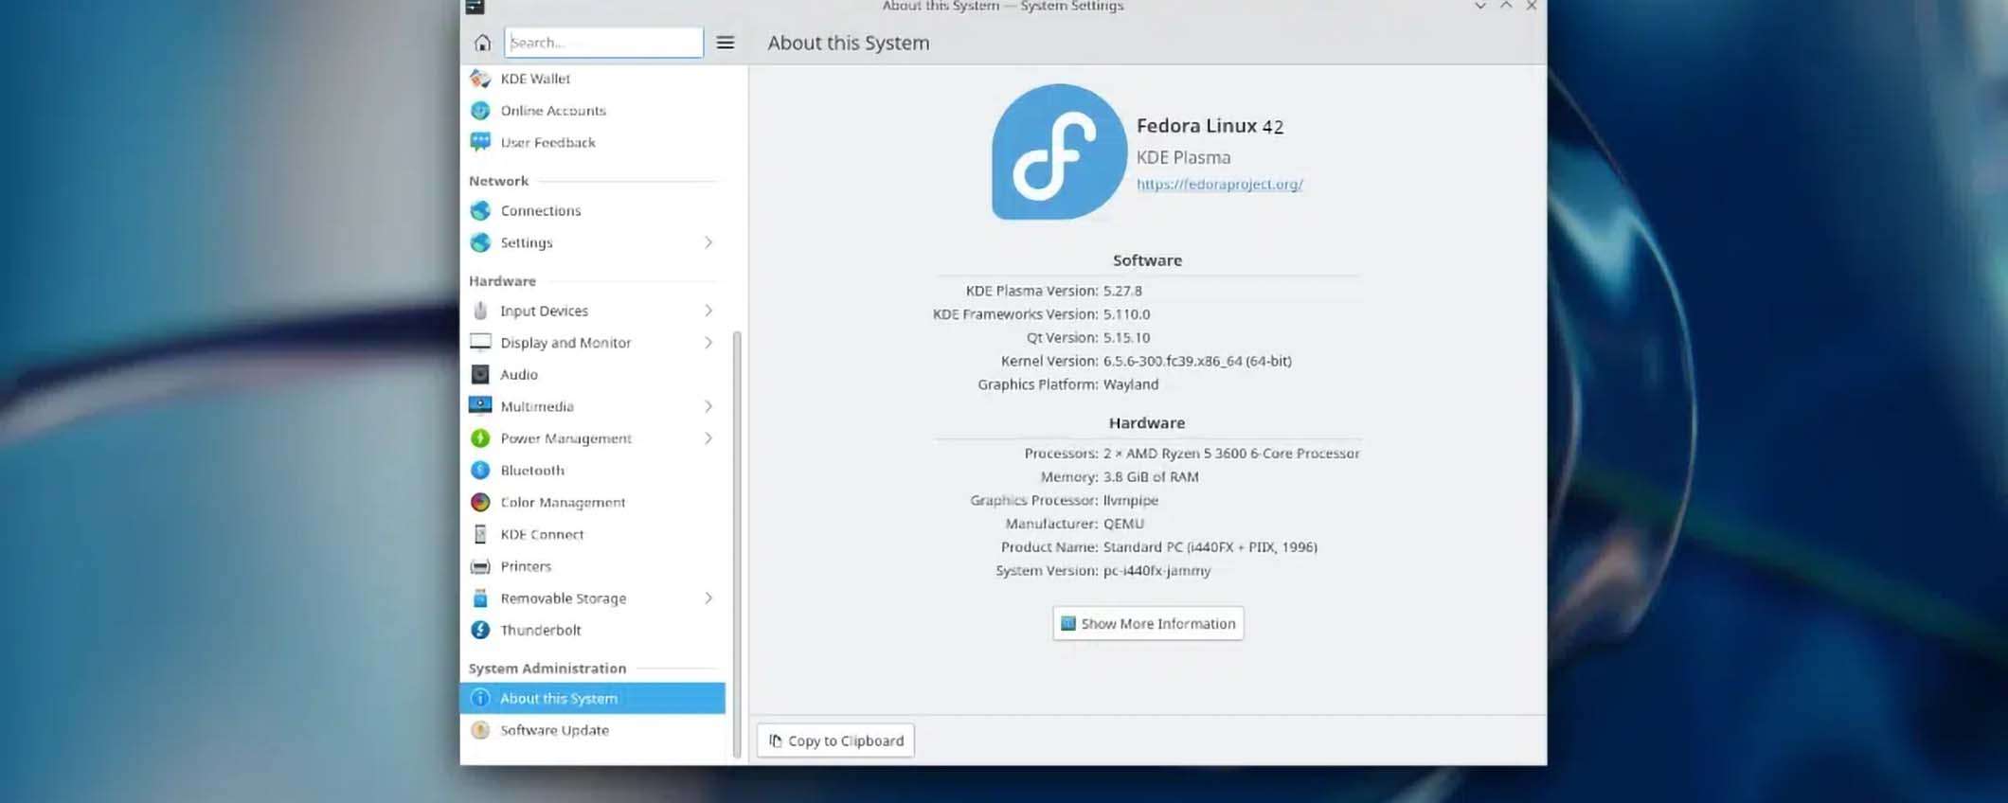
Task: Focus the Search input field
Action: pyautogui.click(x=603, y=43)
